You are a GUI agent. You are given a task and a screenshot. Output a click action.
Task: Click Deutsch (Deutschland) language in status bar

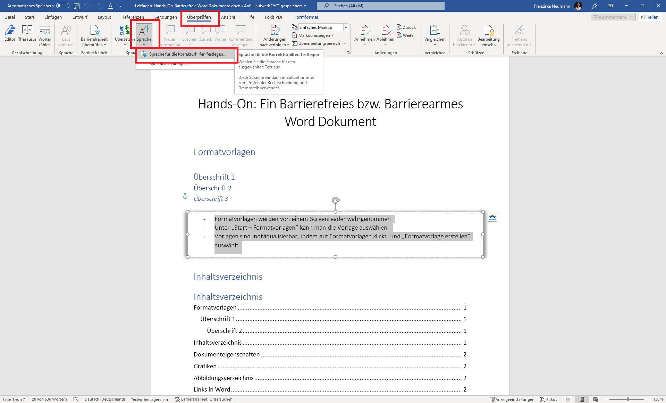(x=105, y=399)
